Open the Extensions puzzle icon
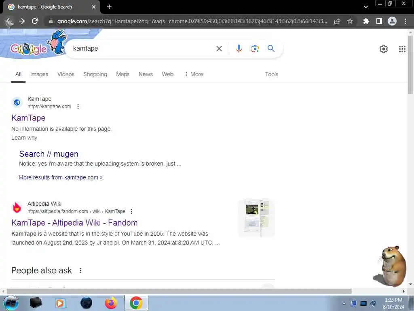The image size is (414, 311). [x=366, y=21]
